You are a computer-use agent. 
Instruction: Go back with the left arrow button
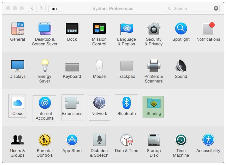[32, 8]
